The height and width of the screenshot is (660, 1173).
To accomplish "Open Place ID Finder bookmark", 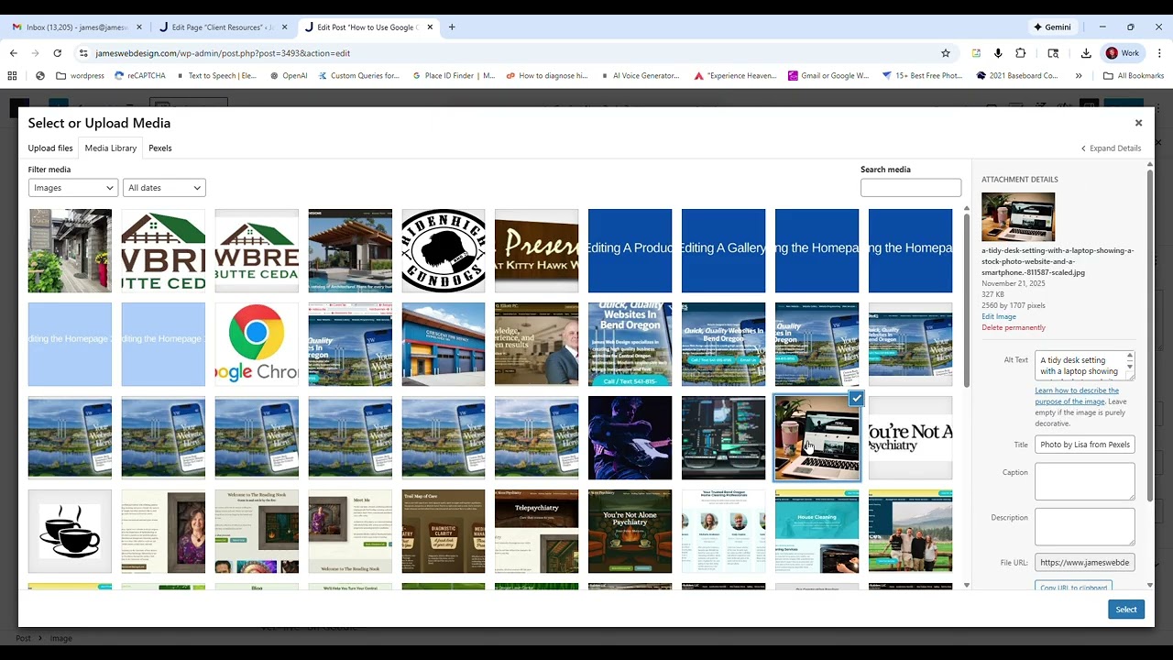I will 454,76.
